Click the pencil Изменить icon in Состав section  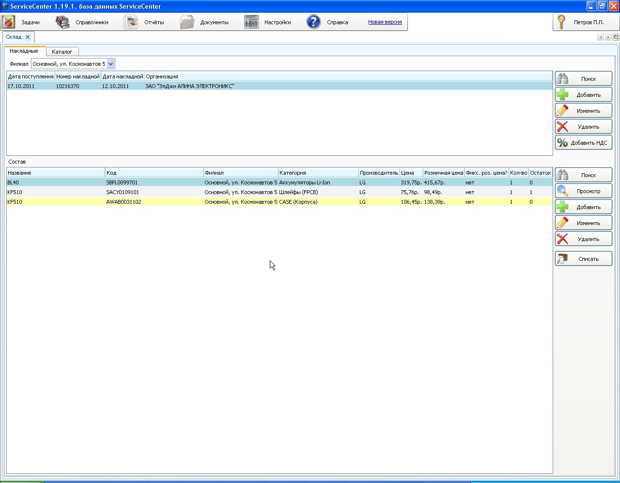562,223
